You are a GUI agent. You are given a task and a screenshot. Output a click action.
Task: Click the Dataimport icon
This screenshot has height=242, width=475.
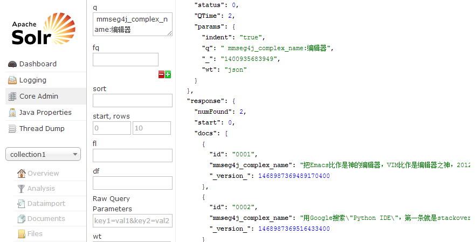(22, 204)
